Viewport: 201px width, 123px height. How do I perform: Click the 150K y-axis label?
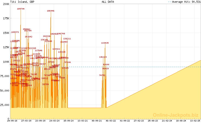[6, 33]
